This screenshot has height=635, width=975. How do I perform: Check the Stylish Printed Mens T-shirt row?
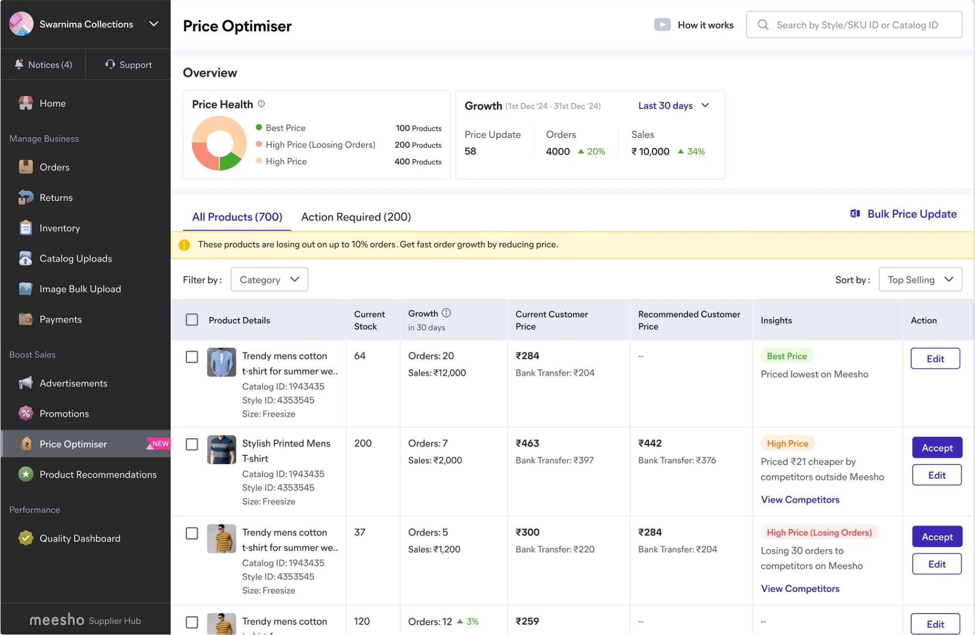(x=192, y=445)
